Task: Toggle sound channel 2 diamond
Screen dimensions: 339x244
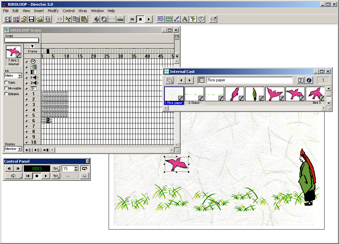Action: pyautogui.click(x=26, y=83)
